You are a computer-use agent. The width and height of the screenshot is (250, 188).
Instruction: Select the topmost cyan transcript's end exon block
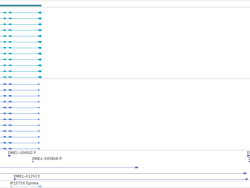point(40,13)
